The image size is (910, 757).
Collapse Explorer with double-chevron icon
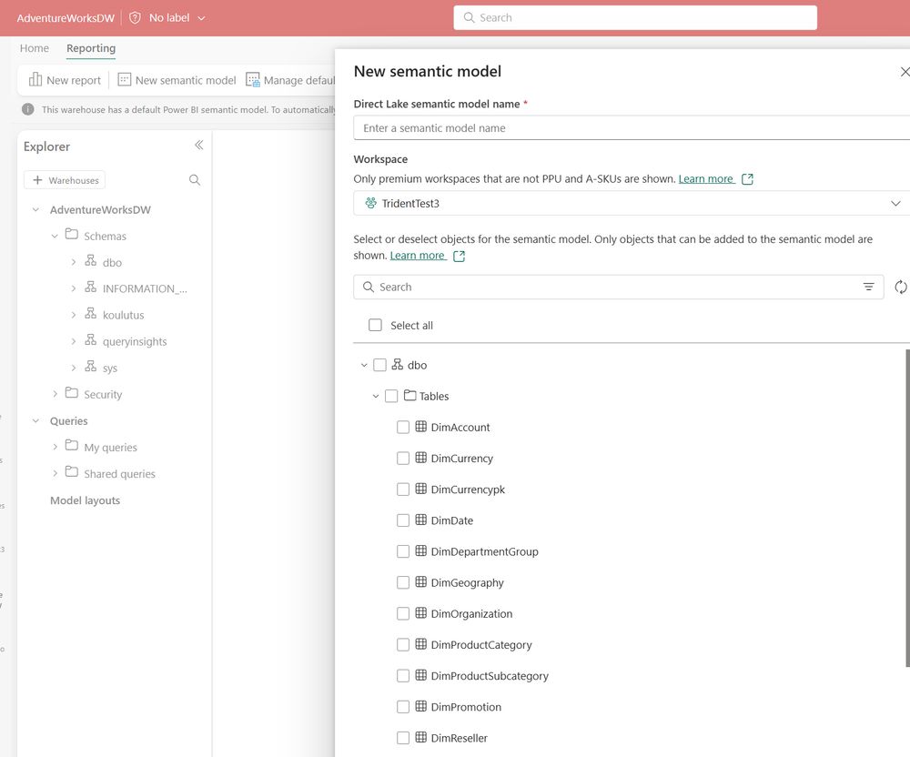tap(199, 145)
